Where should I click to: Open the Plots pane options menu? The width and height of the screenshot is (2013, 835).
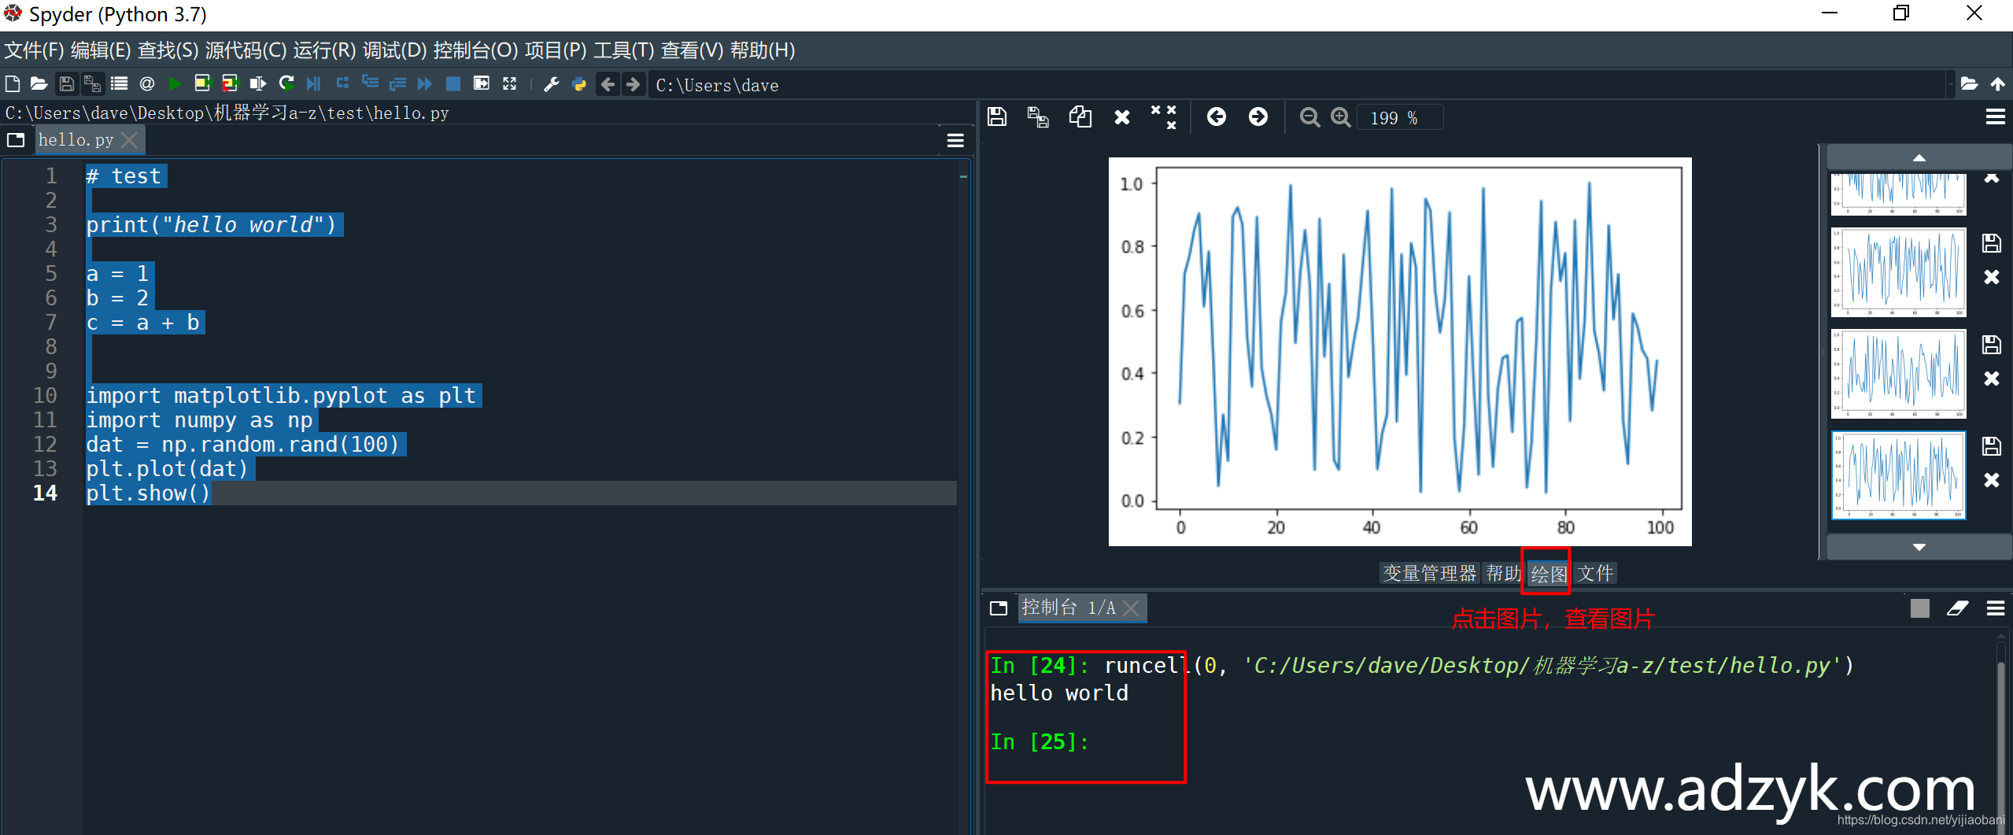pyautogui.click(x=1997, y=117)
